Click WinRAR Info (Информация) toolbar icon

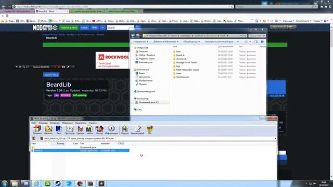pyautogui.click(x=111, y=130)
